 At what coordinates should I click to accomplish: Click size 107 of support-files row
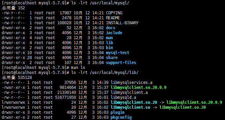pyautogui.click(x=68, y=63)
